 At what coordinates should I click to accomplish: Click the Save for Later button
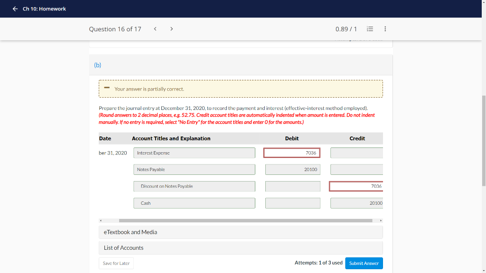pos(116,264)
